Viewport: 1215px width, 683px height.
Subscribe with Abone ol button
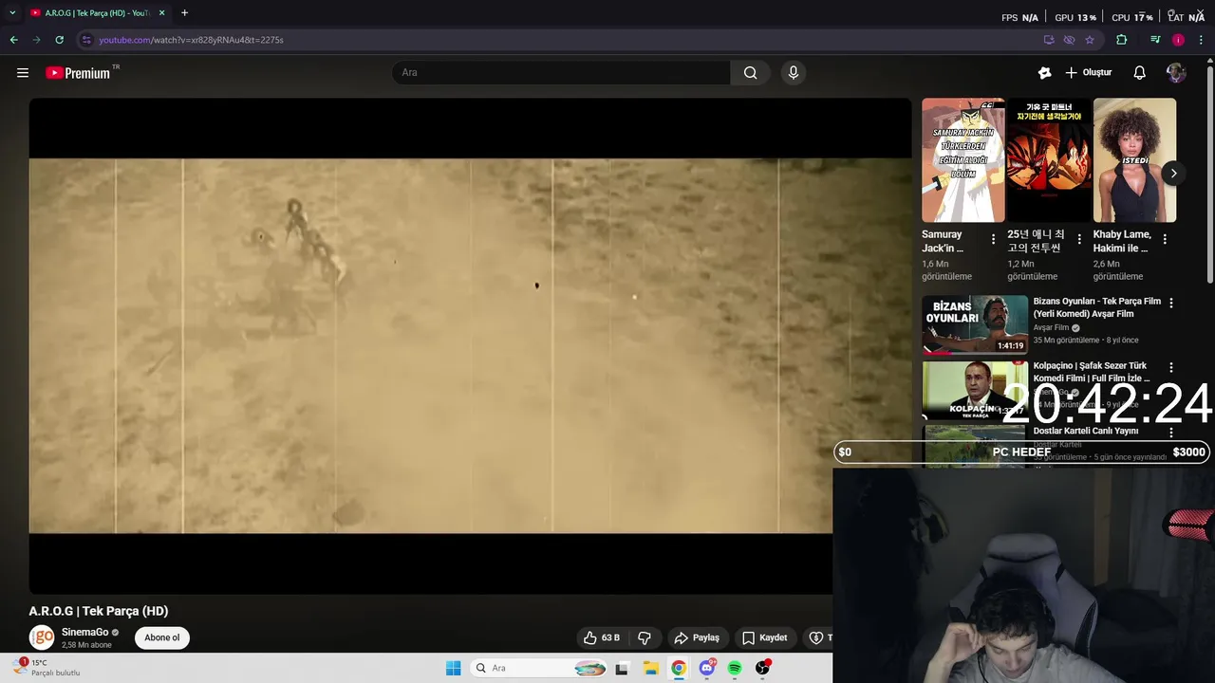tap(161, 637)
